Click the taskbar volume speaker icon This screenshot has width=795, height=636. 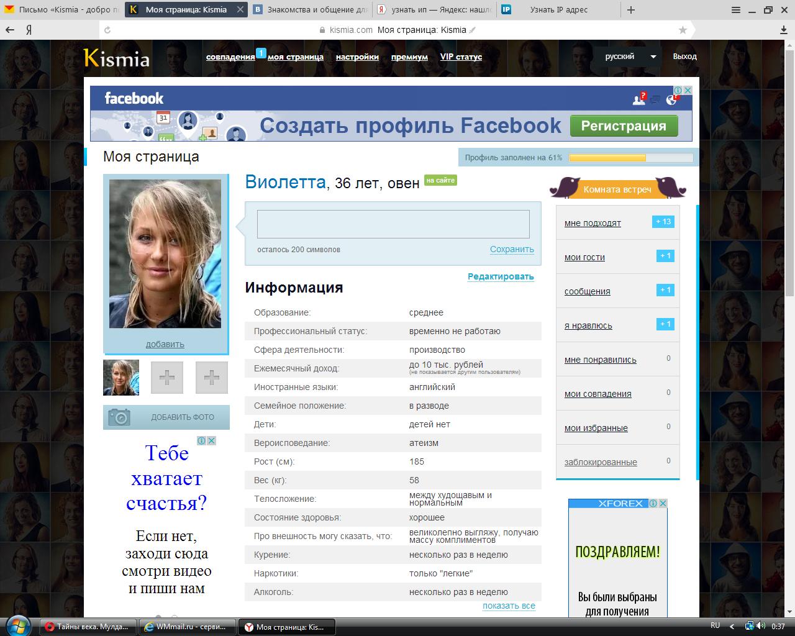(x=761, y=626)
